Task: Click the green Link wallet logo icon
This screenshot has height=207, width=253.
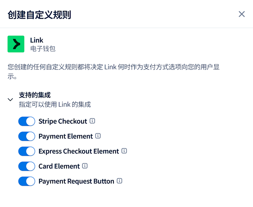Action: (x=16, y=44)
